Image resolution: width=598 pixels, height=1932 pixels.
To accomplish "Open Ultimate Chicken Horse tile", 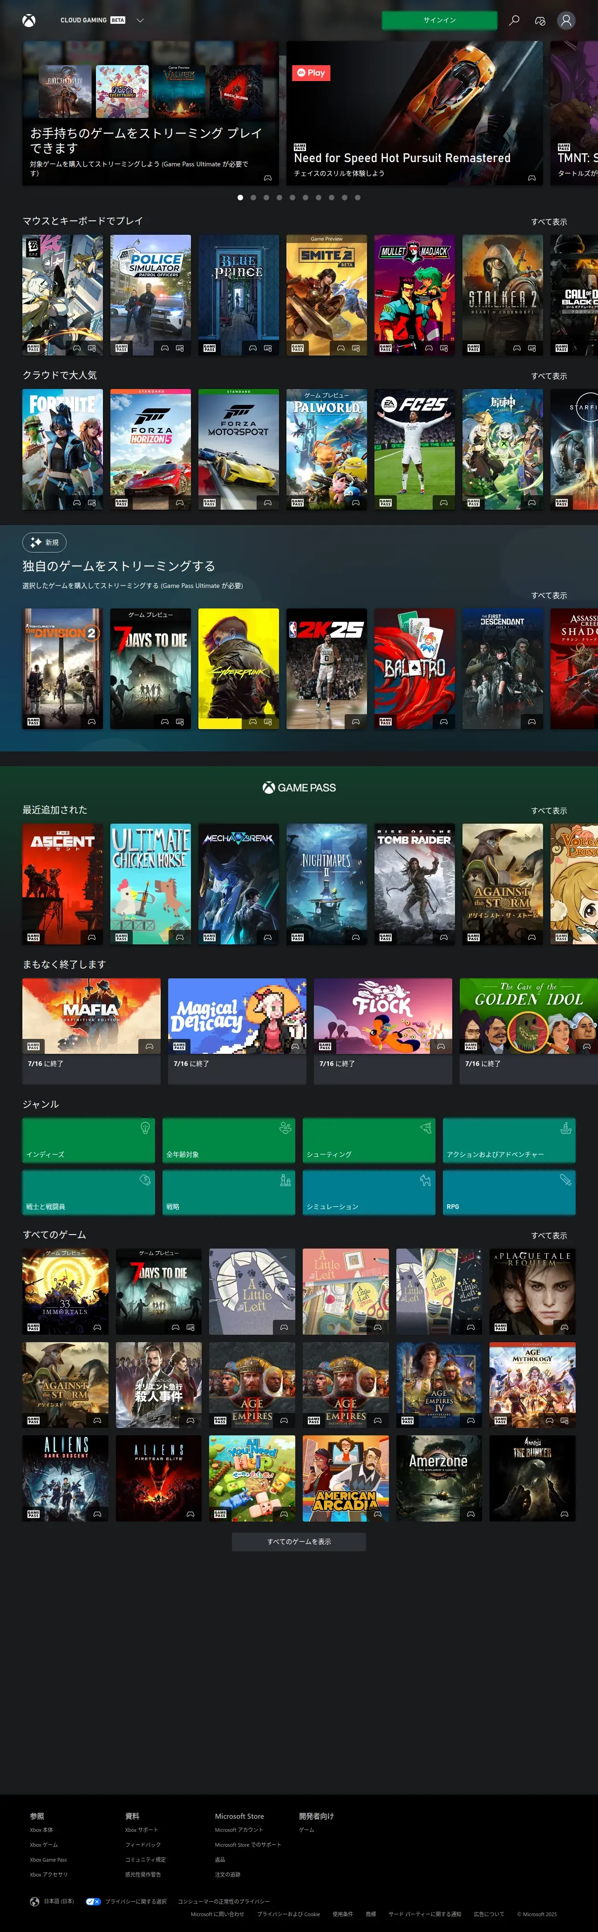I will click(150, 884).
